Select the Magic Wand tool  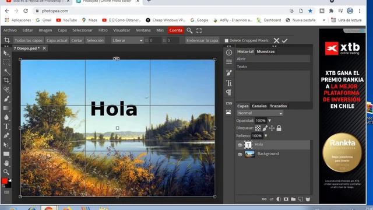(x=6, y=71)
